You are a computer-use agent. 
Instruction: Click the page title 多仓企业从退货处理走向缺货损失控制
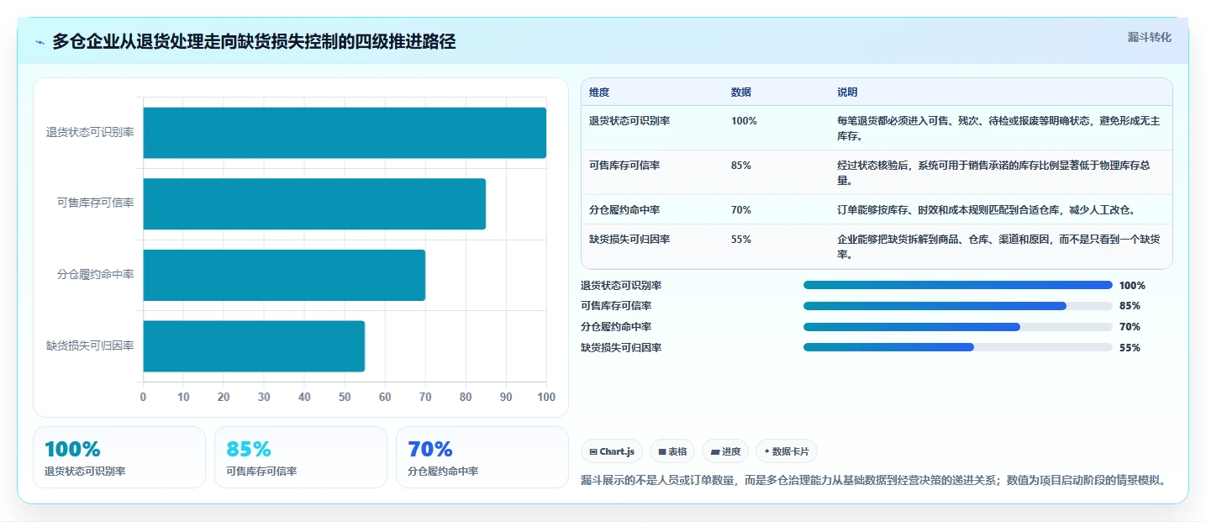(254, 41)
